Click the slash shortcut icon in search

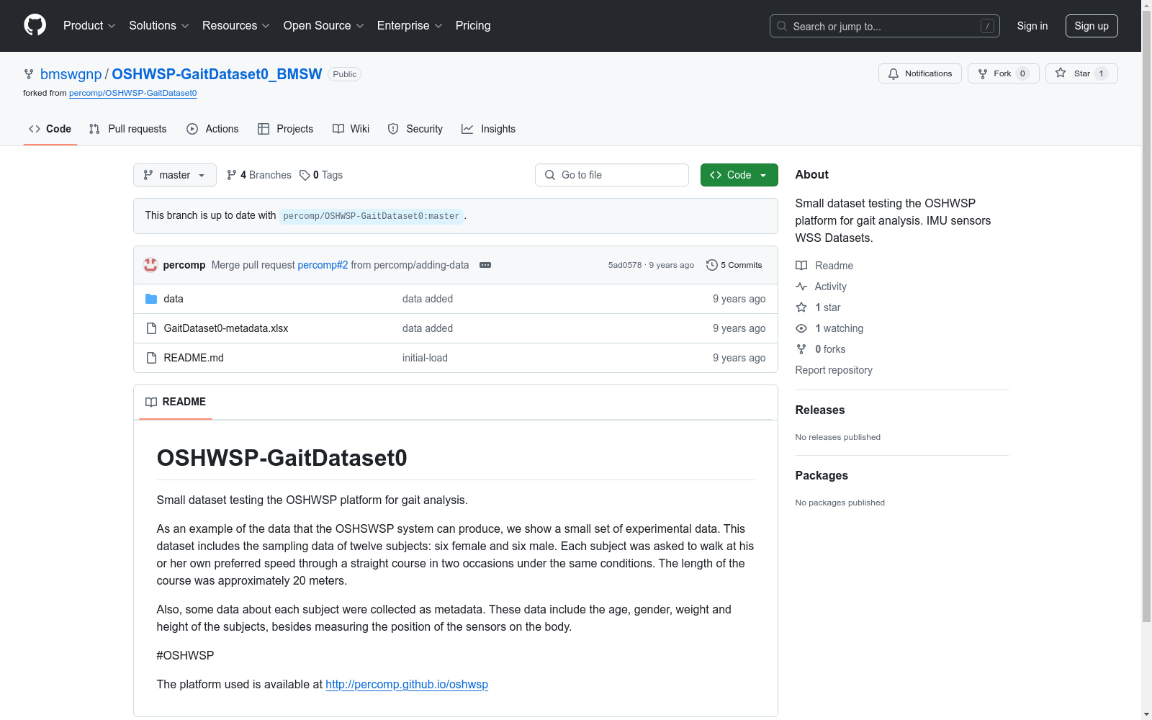[988, 26]
